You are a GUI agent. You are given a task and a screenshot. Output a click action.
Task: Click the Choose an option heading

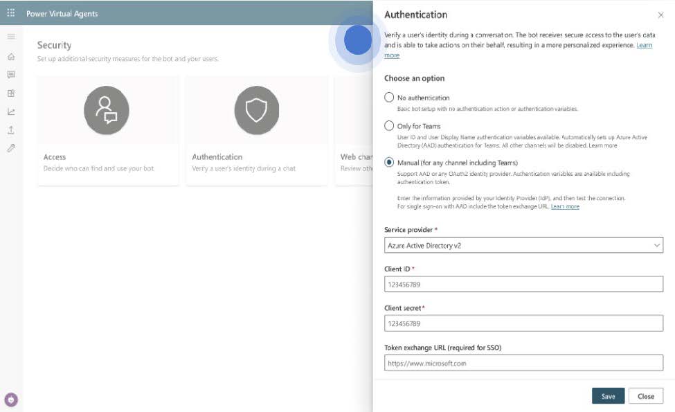pyautogui.click(x=414, y=78)
